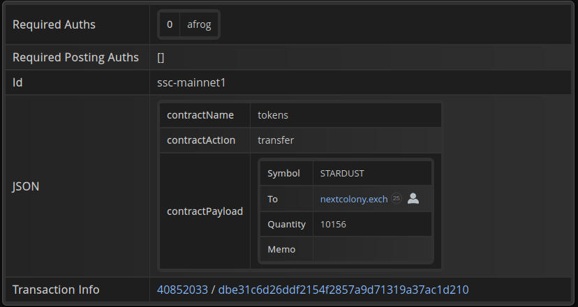The width and height of the screenshot is (578, 307).
Task: Open block number 40852033
Action: pyautogui.click(x=182, y=290)
